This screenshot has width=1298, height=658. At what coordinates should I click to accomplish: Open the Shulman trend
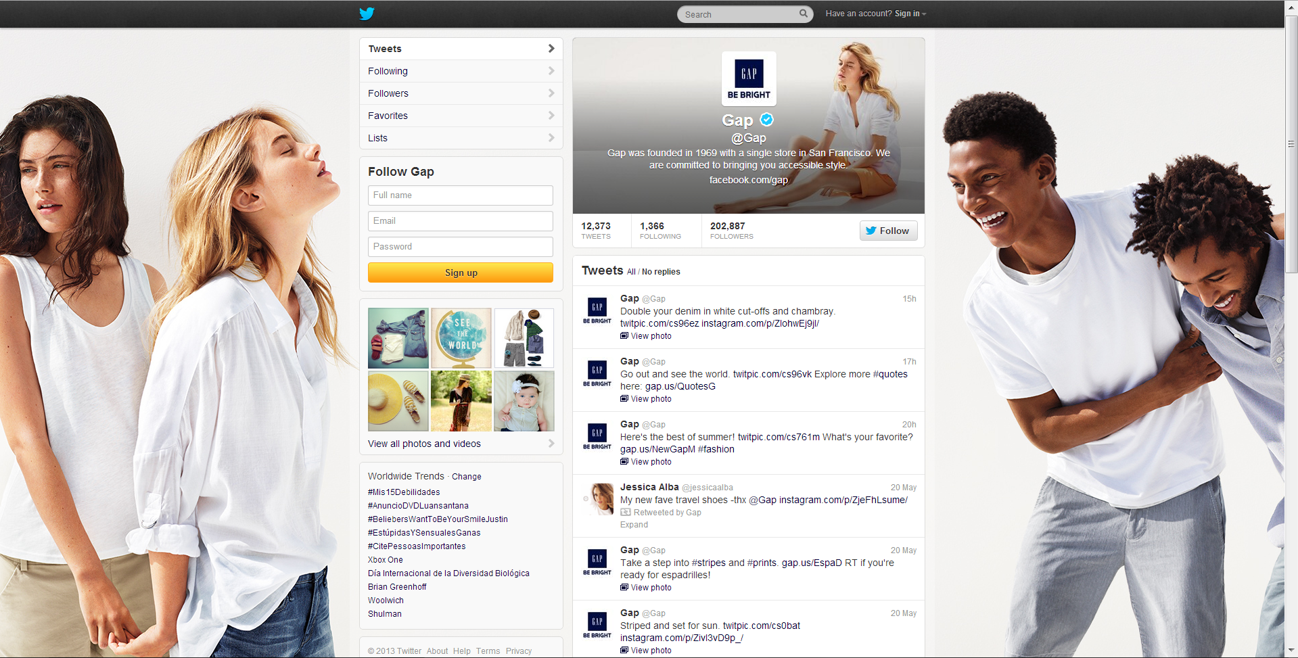(385, 614)
